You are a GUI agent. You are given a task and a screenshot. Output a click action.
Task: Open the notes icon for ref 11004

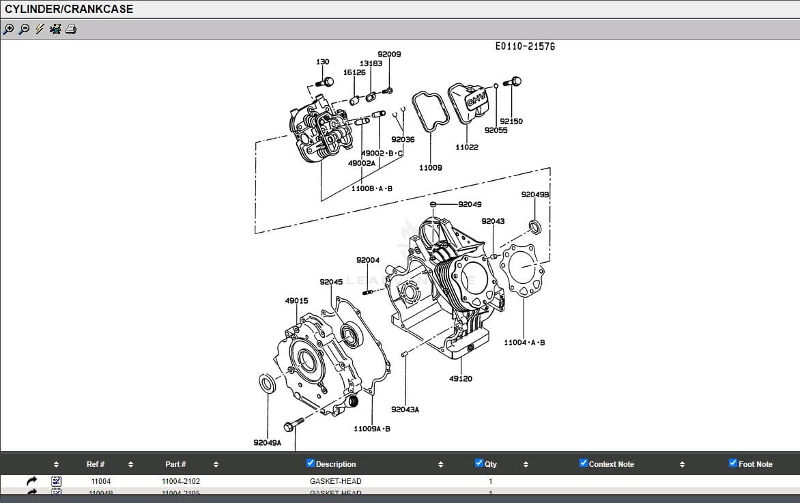57,481
